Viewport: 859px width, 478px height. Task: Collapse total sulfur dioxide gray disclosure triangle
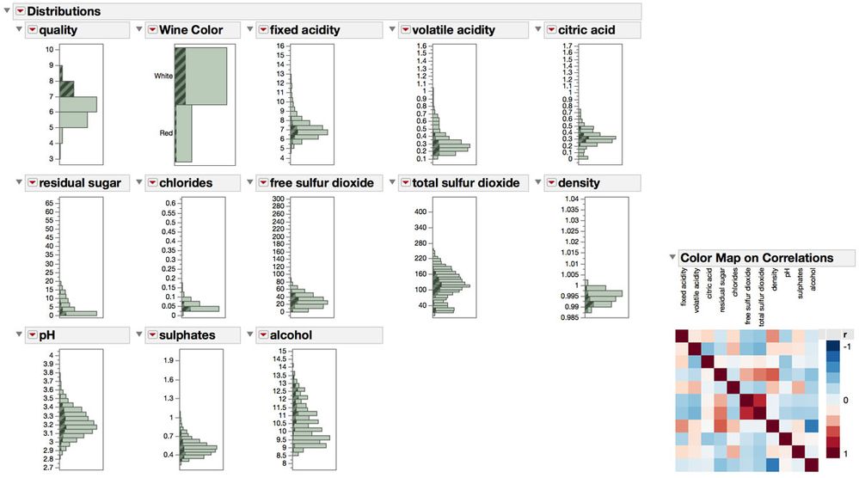(x=392, y=183)
